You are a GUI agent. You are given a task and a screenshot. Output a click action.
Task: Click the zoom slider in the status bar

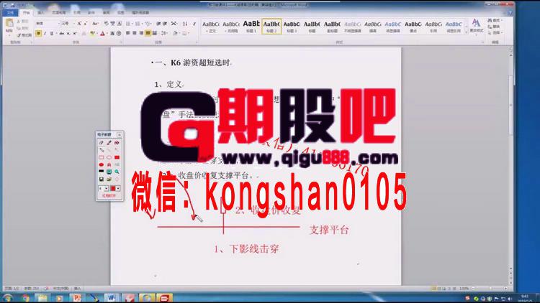click(490, 289)
